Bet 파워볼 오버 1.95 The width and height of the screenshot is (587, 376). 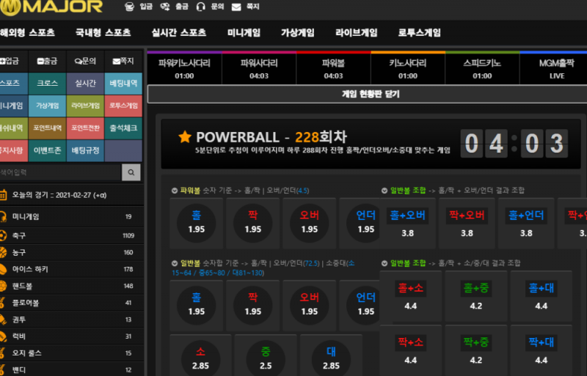coord(310,224)
